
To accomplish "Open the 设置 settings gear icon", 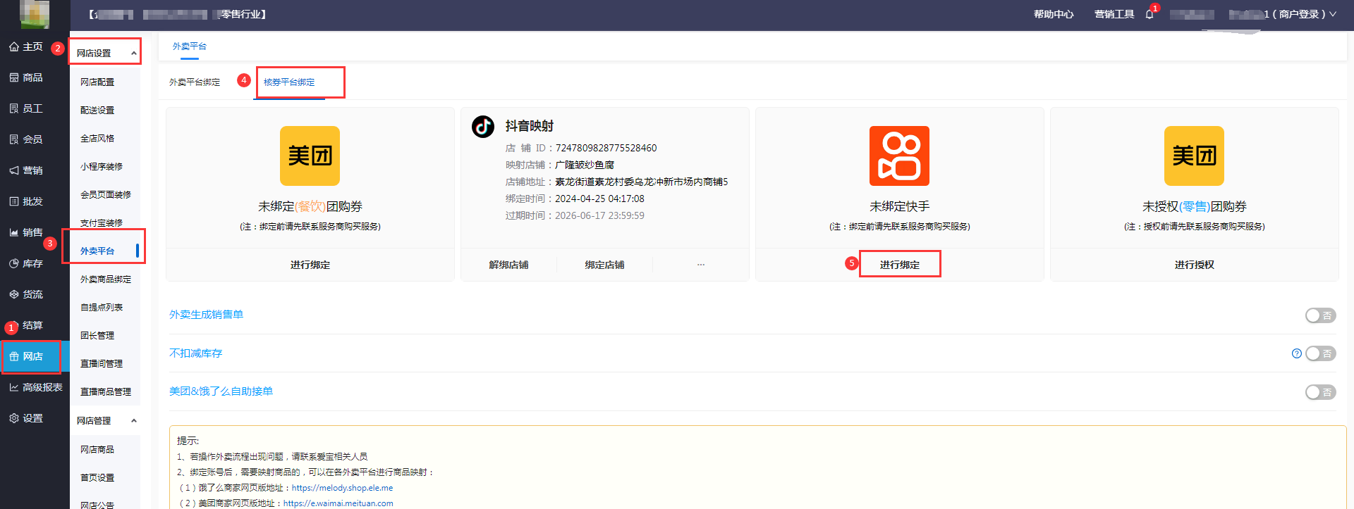I will [14, 418].
